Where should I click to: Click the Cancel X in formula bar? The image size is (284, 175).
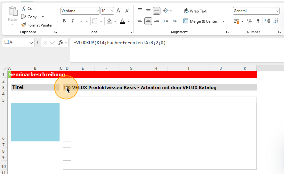pos(45,43)
